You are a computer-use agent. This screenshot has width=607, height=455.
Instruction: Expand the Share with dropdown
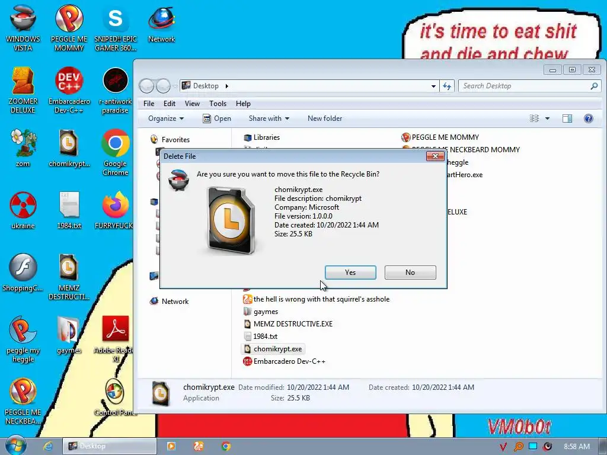pyautogui.click(x=269, y=118)
